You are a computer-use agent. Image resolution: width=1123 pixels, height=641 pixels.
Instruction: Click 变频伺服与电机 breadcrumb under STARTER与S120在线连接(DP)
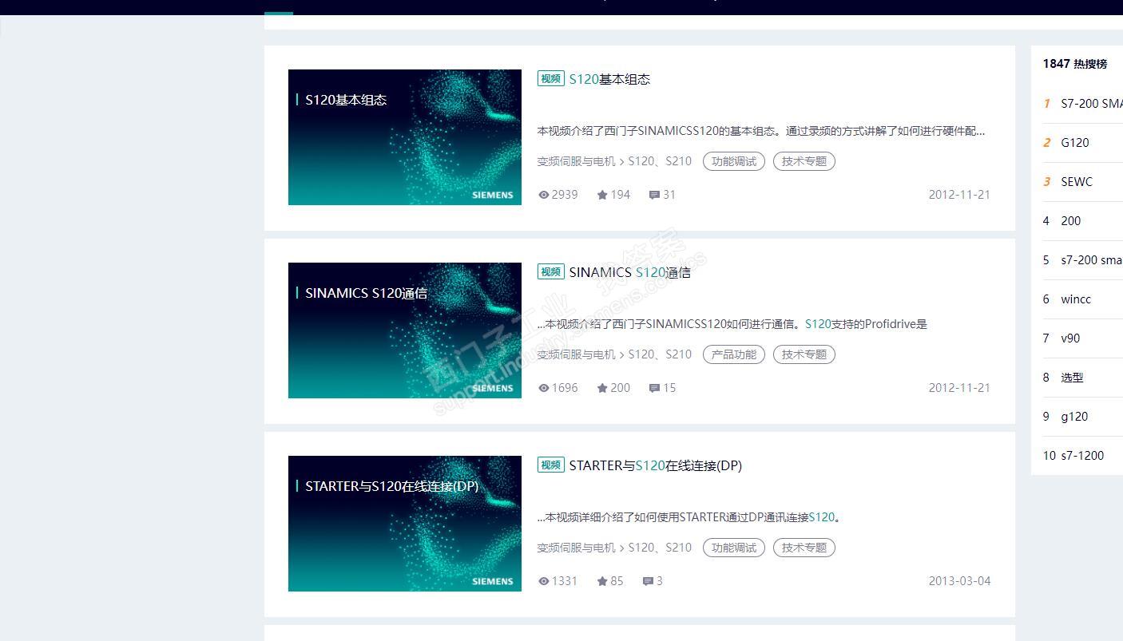pos(577,548)
